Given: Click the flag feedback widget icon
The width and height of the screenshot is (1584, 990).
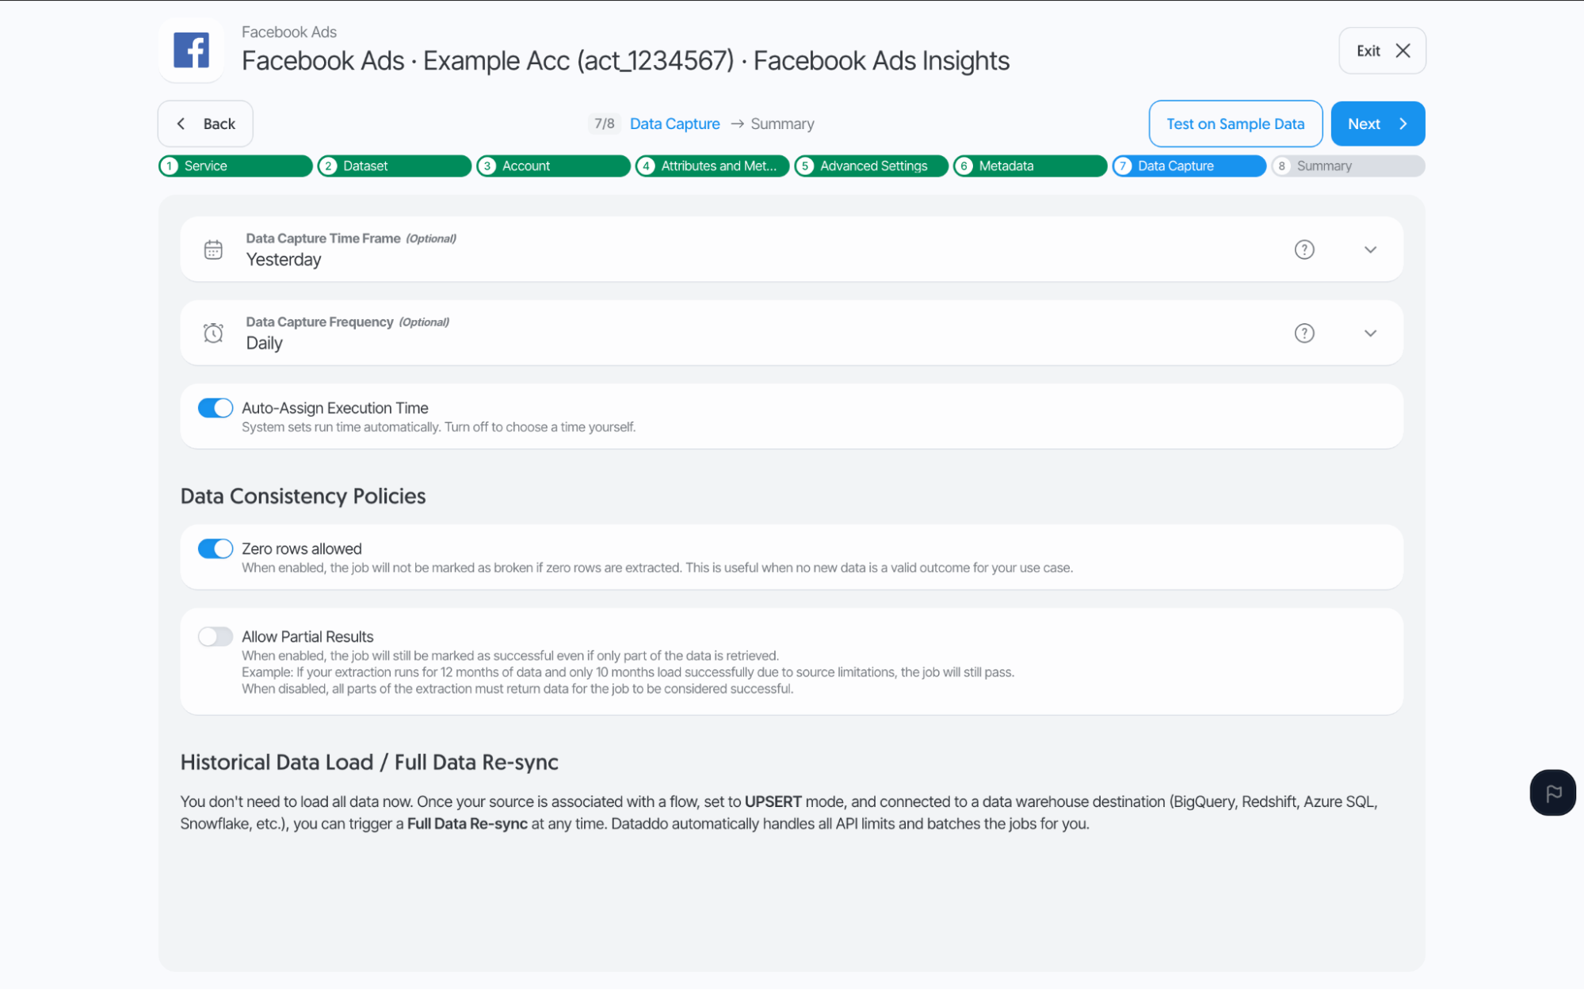Looking at the screenshot, I should [1552, 792].
